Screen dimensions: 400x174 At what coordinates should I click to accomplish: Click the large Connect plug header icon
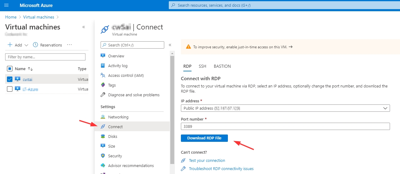coord(105,29)
